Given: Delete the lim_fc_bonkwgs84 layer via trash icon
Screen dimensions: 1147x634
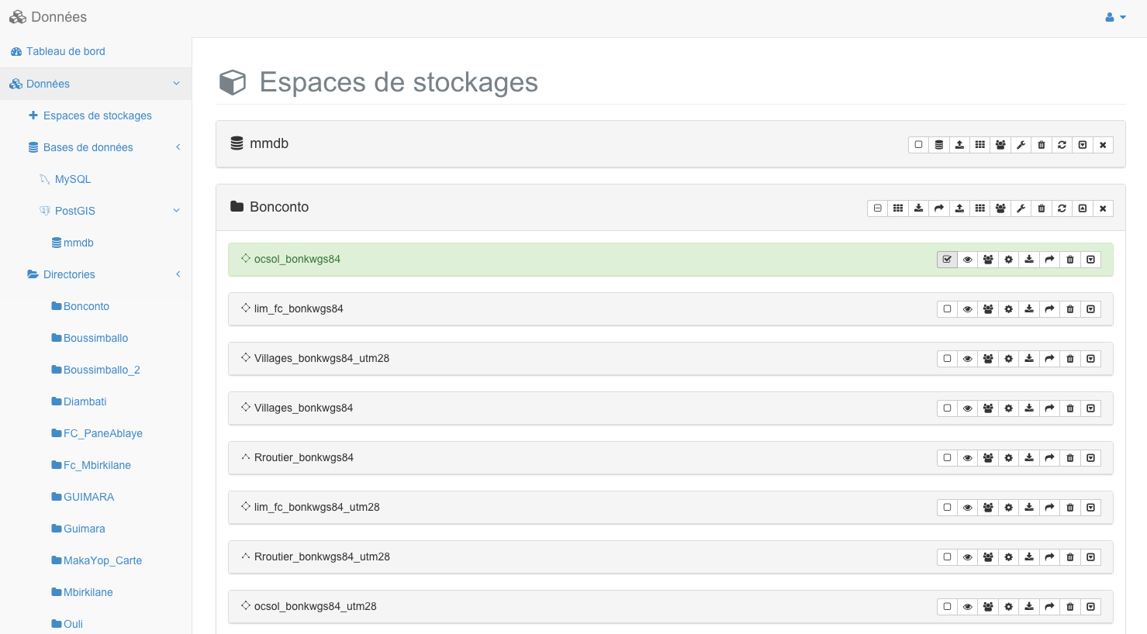Looking at the screenshot, I should (x=1070, y=309).
